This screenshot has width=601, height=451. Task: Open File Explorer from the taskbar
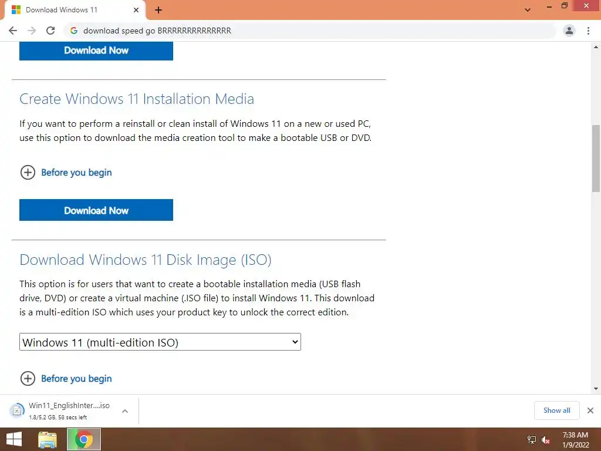coord(48,439)
